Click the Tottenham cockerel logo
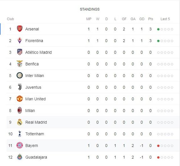The width and height of the screenshot is (180, 166). [20, 134]
